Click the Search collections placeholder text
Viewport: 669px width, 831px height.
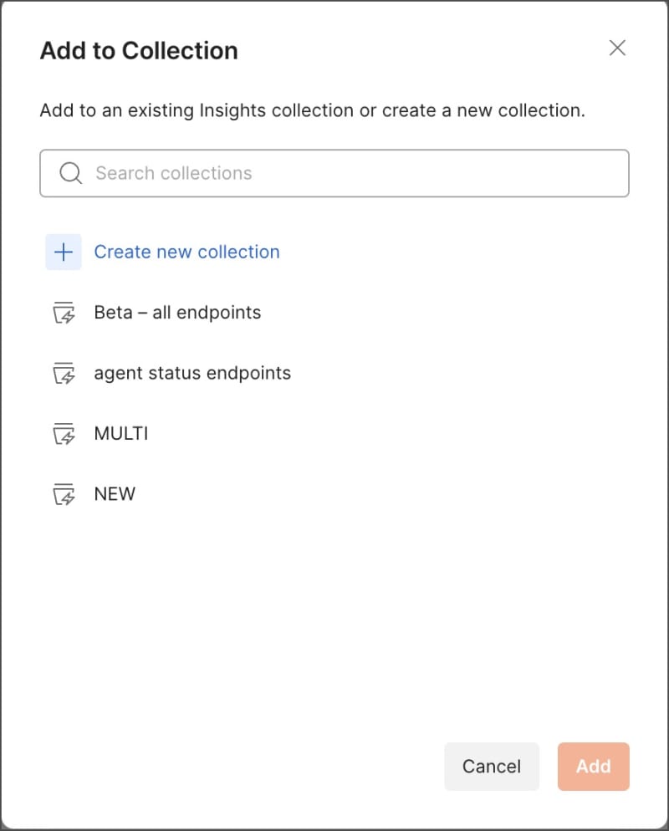pos(173,173)
